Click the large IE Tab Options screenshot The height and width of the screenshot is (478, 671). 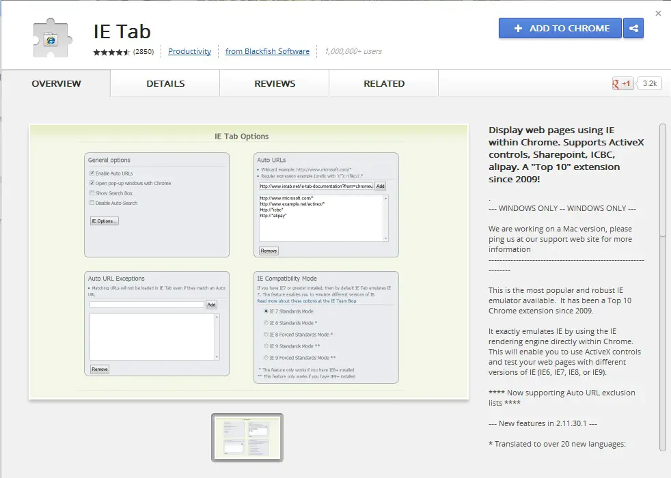point(248,261)
